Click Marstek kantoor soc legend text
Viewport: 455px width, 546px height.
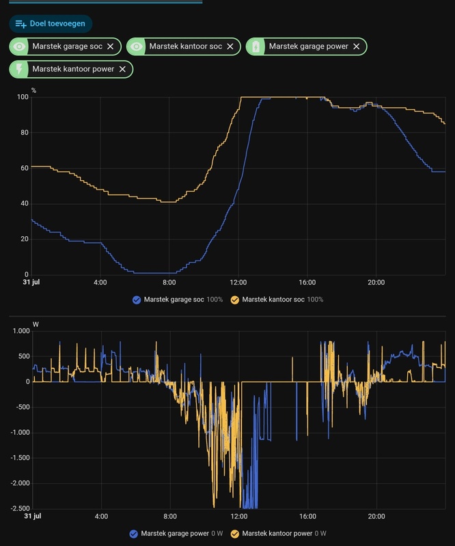pyautogui.click(x=273, y=300)
